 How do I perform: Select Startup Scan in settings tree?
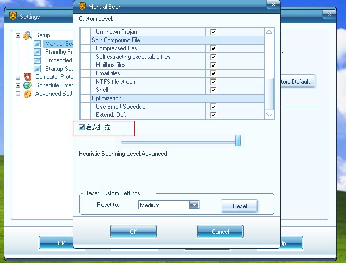59,69
